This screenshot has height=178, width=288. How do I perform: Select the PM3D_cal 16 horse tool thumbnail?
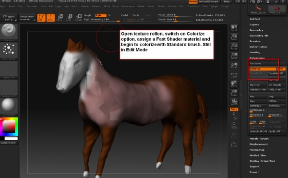coord(276,10)
